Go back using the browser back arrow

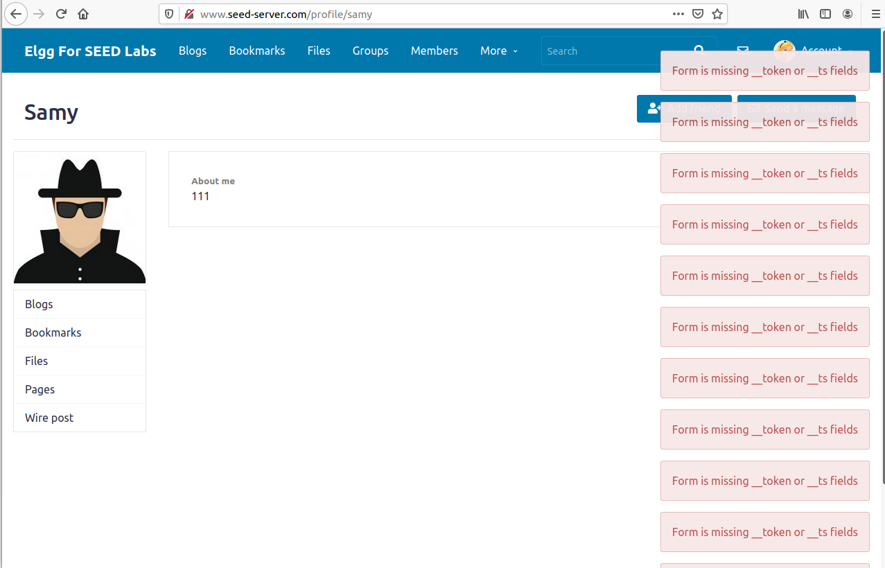pos(16,14)
